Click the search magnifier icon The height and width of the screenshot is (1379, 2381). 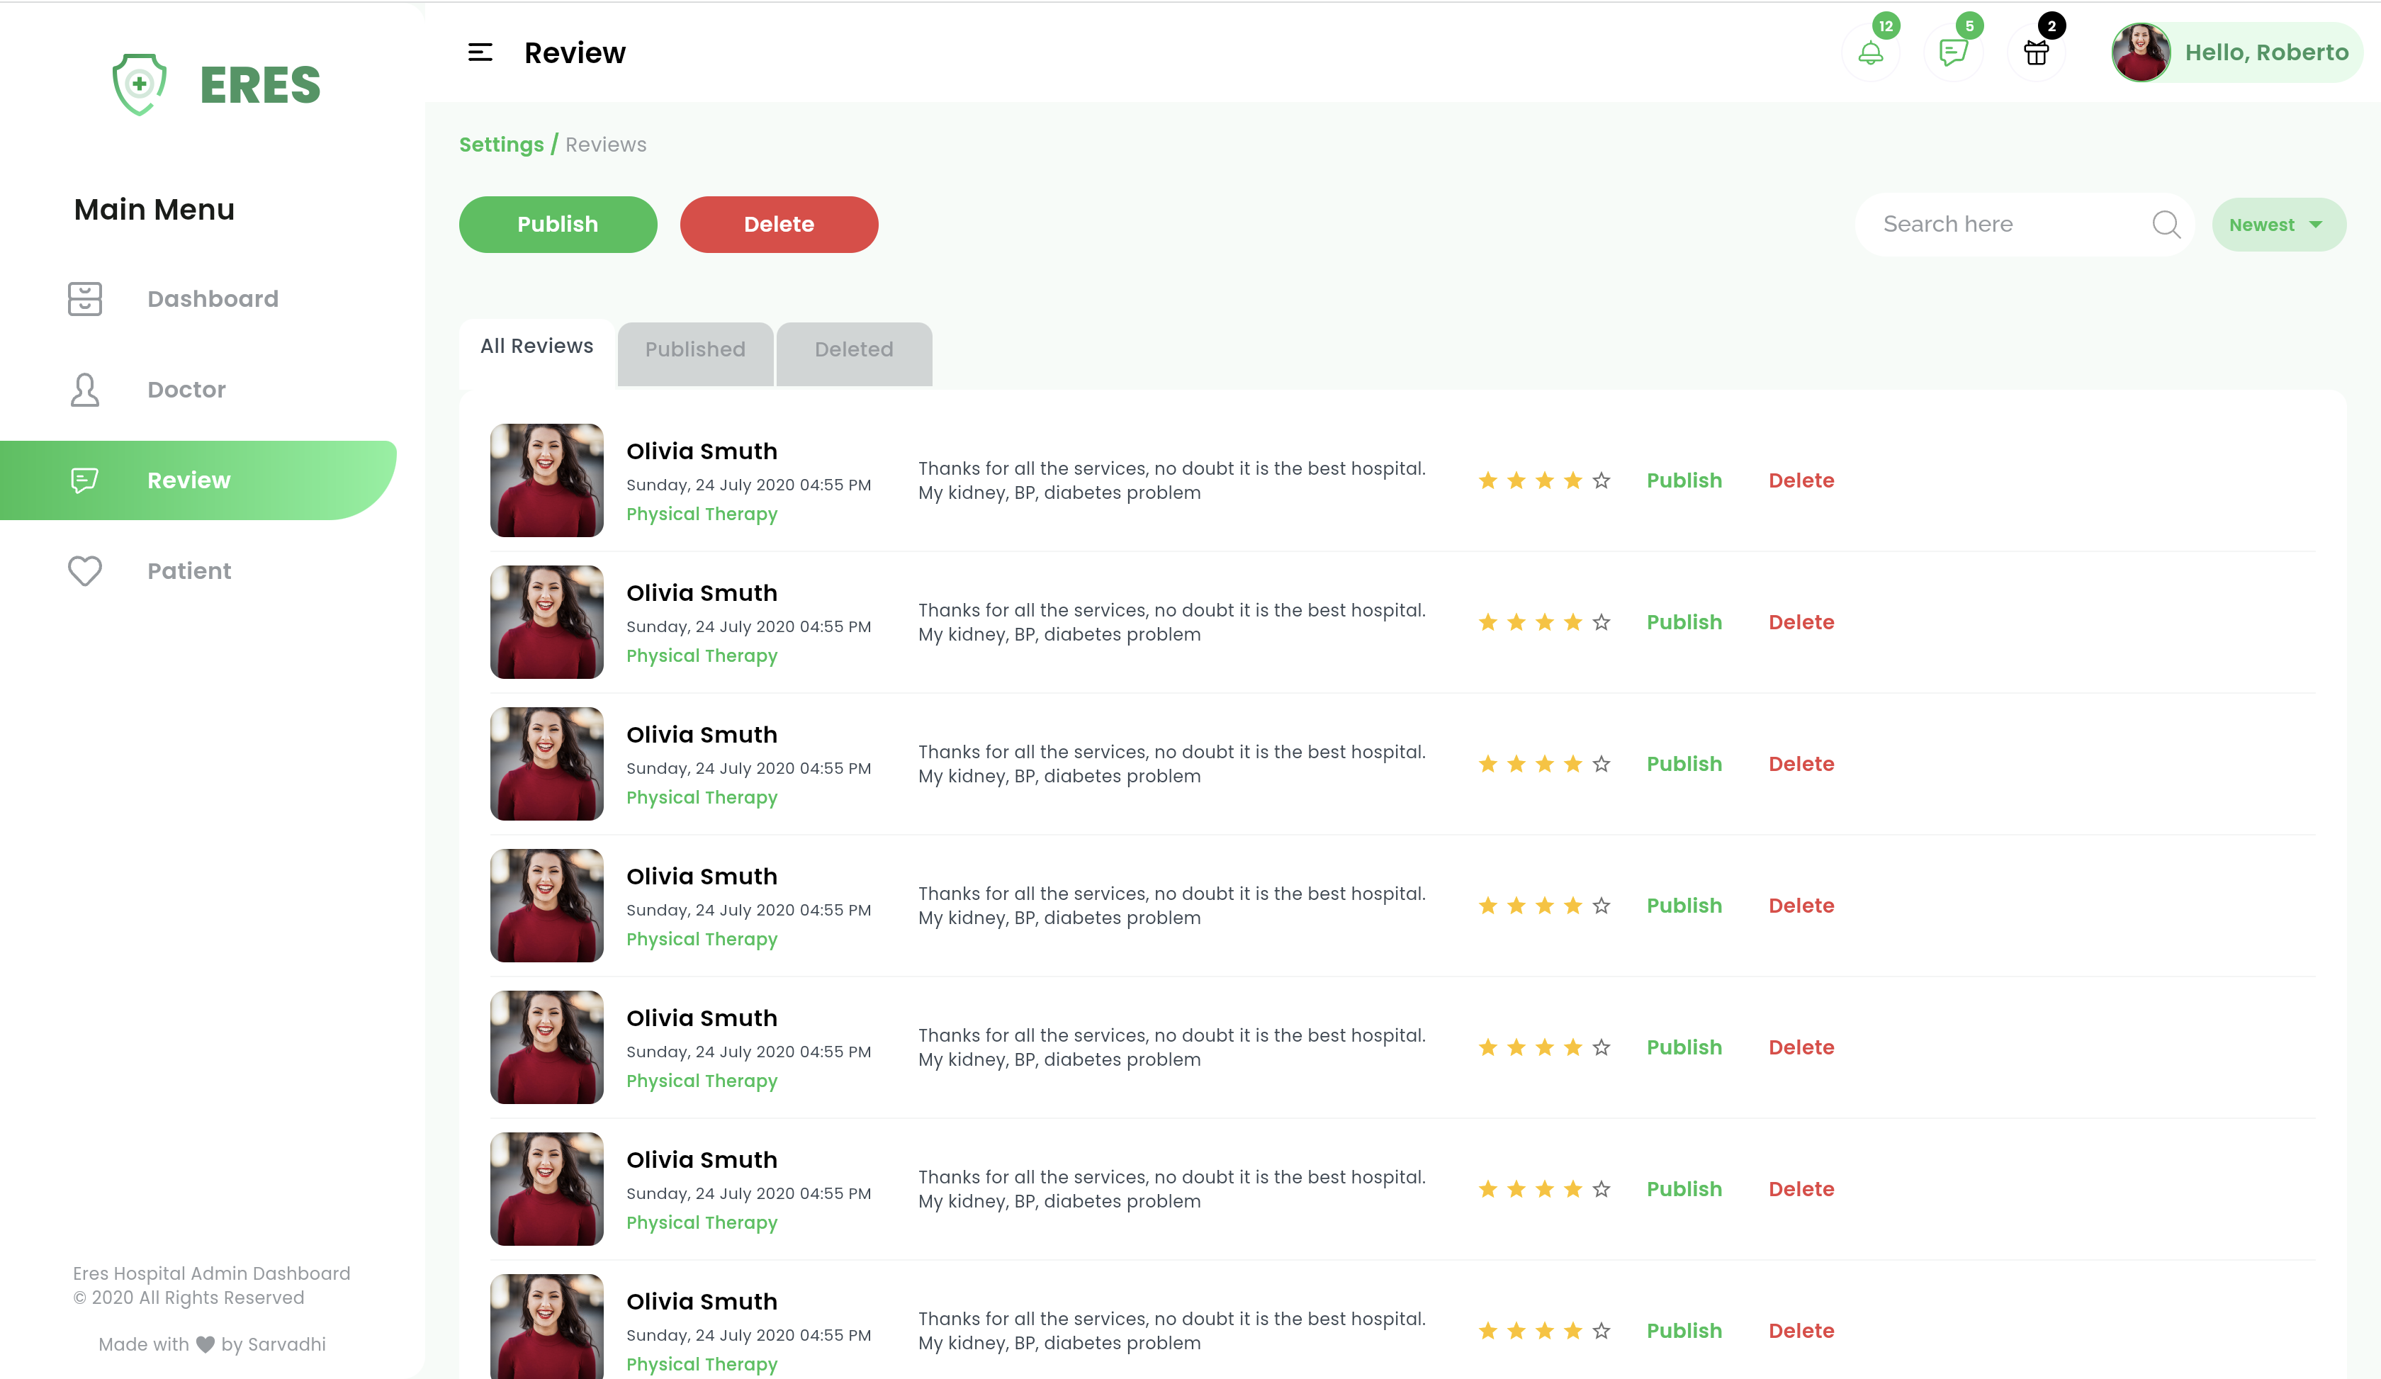tap(2166, 224)
